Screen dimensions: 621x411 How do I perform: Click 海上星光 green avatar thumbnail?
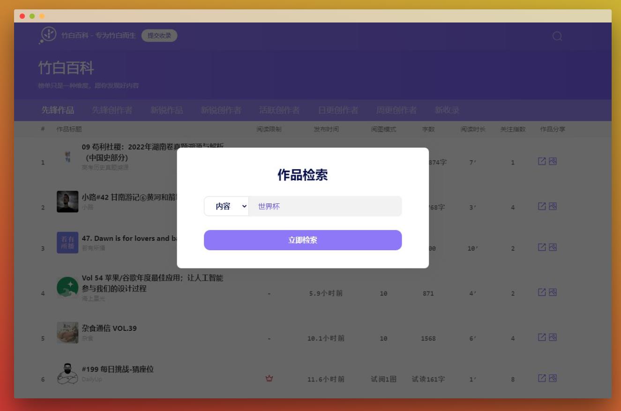pyautogui.click(x=67, y=287)
